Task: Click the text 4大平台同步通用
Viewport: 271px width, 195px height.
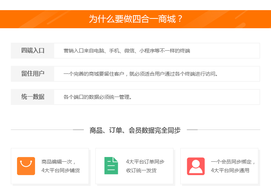Action: (230, 170)
